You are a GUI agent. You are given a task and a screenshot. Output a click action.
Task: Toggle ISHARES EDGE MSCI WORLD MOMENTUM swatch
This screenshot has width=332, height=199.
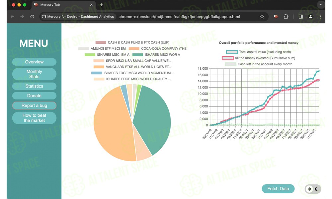[96, 73]
